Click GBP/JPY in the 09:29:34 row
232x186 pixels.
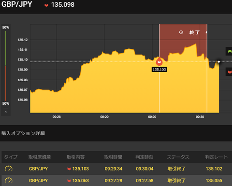38,169
